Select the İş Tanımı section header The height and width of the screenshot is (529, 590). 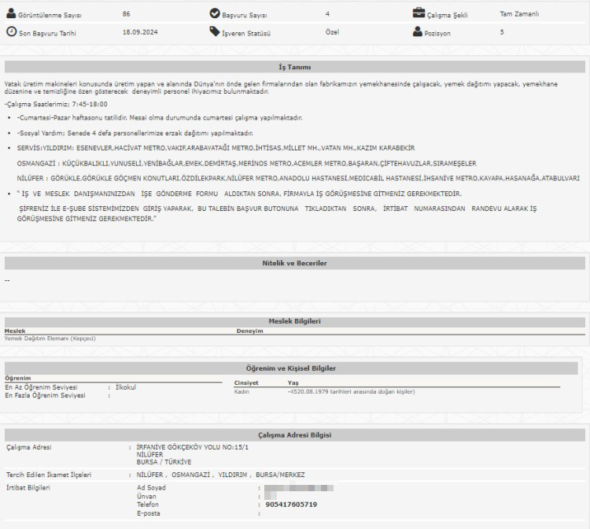[x=295, y=67]
